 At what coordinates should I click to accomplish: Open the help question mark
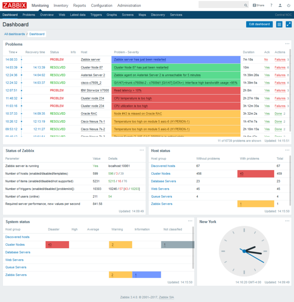pyautogui.click(x=271, y=5)
